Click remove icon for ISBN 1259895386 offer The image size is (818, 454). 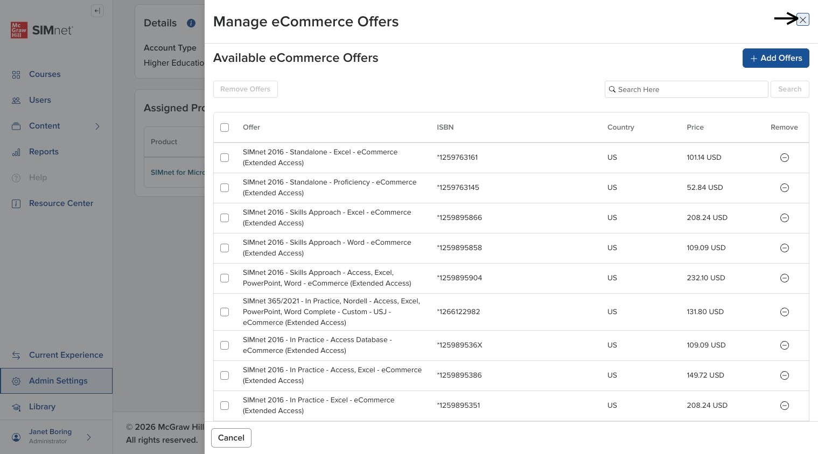(x=785, y=375)
